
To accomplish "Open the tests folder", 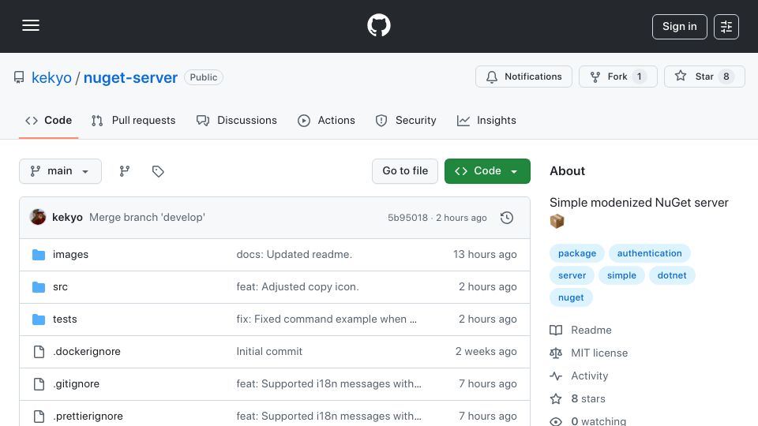I will 65,319.
